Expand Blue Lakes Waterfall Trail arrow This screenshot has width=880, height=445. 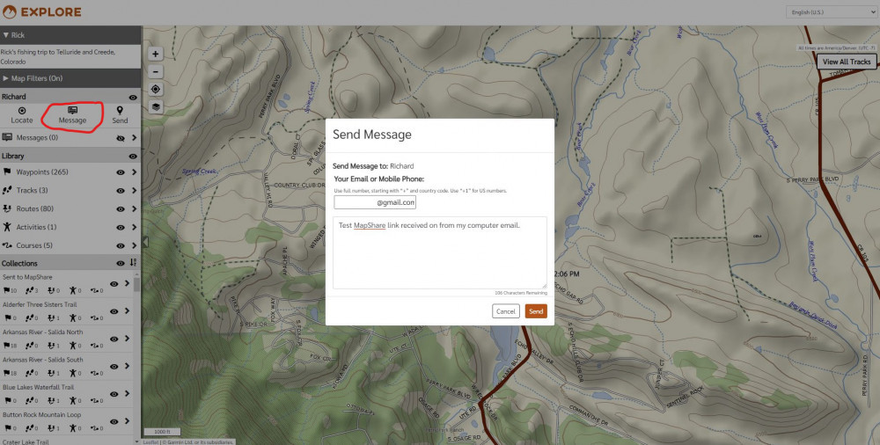pos(127,393)
